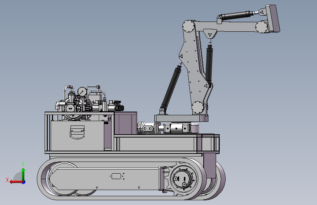Viewport: 317px width, 205px height.
Task: Select the top forearm hydraulic cylinder
Action: pos(237,16)
